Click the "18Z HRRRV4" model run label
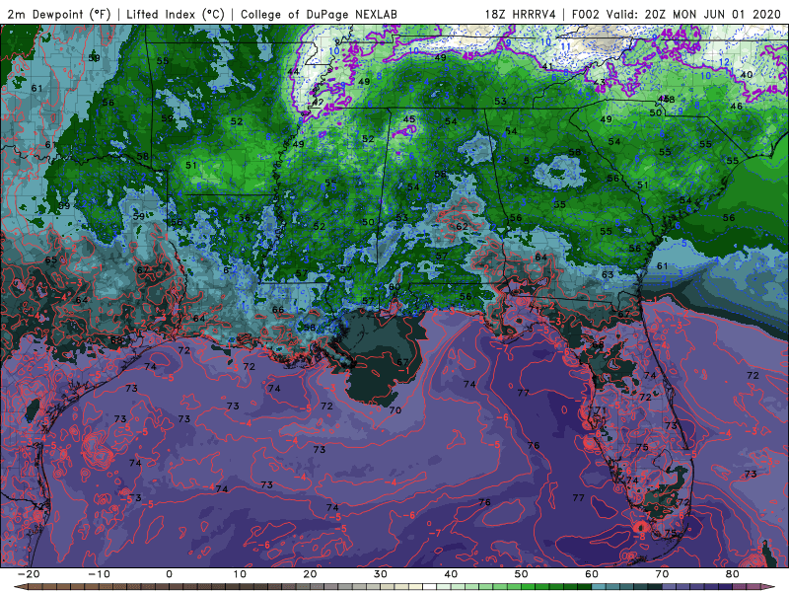The image size is (789, 592). [521, 14]
